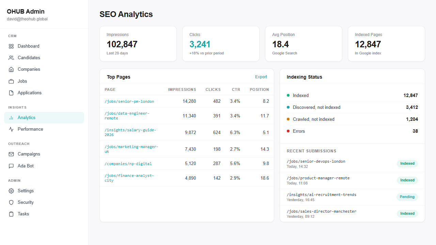Open Applications in the sidebar
Image resolution: width=436 pixels, height=245 pixels.
coord(44,93)
